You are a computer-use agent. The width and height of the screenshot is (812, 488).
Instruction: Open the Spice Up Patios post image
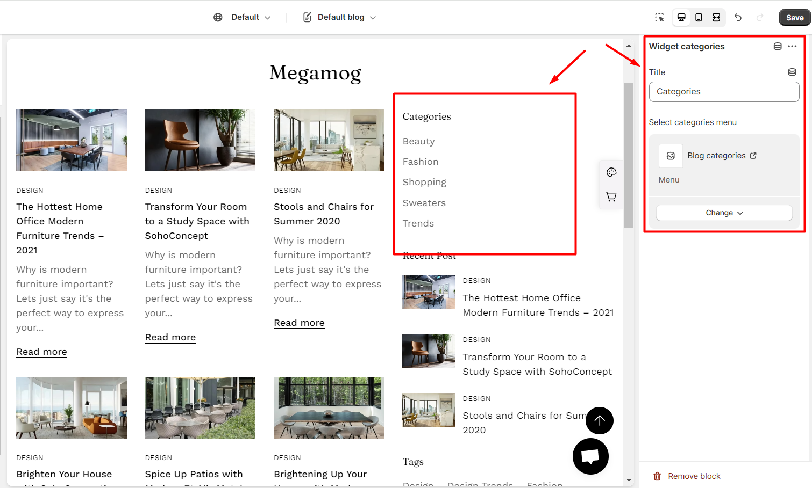[200, 407]
